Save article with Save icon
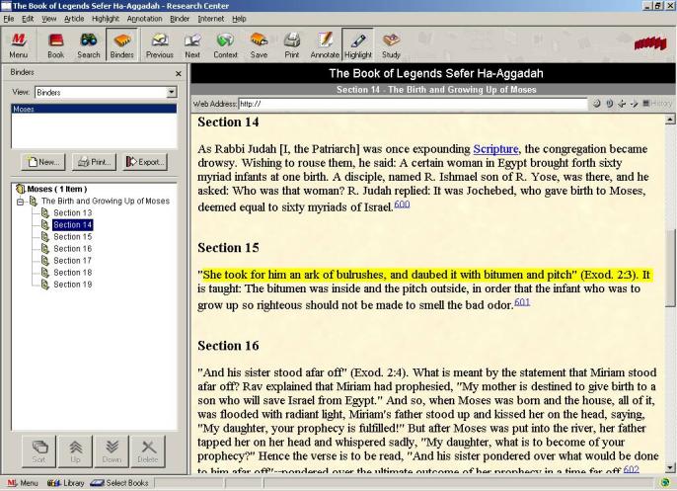This screenshot has width=677, height=491. click(259, 45)
